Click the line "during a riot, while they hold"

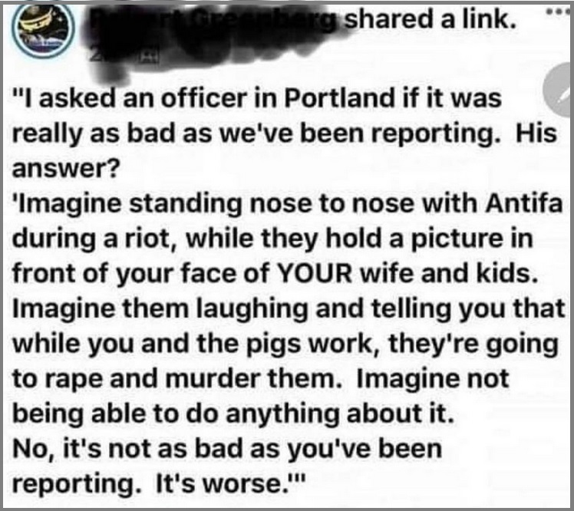point(272,239)
